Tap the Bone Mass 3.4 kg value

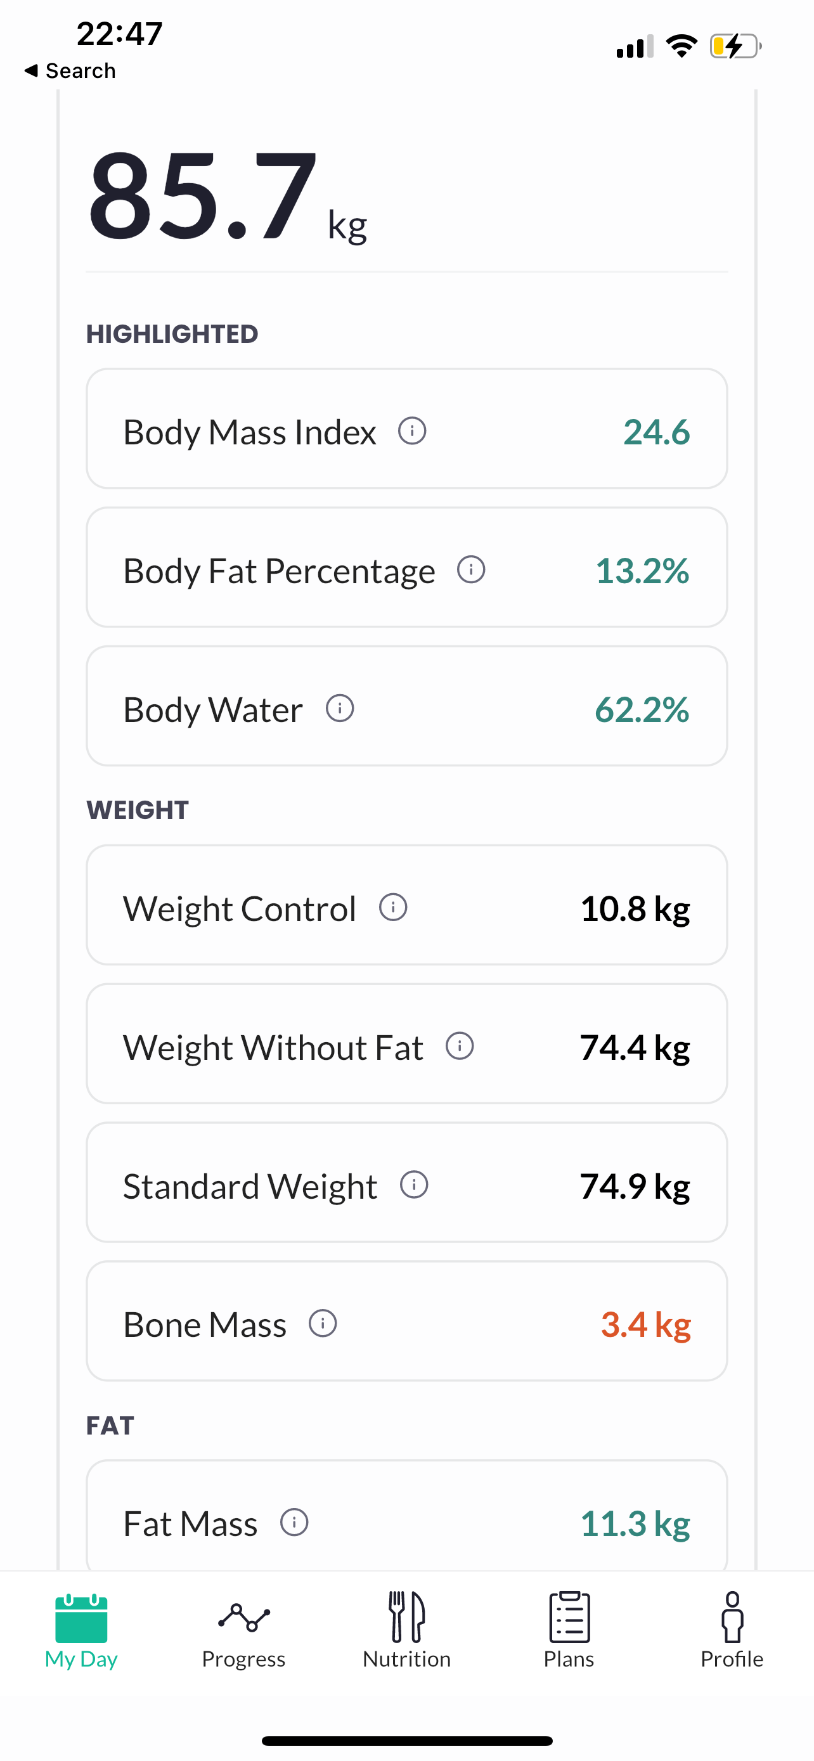point(645,1325)
